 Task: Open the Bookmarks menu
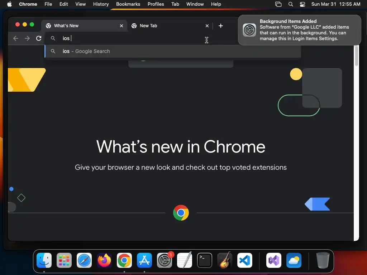pyautogui.click(x=128, y=4)
